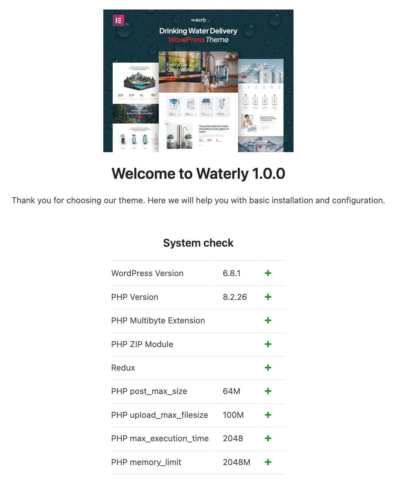Screen dimensions: 400x485
Task: Select the 'PHP post_max_size' label
Action: 149,391
